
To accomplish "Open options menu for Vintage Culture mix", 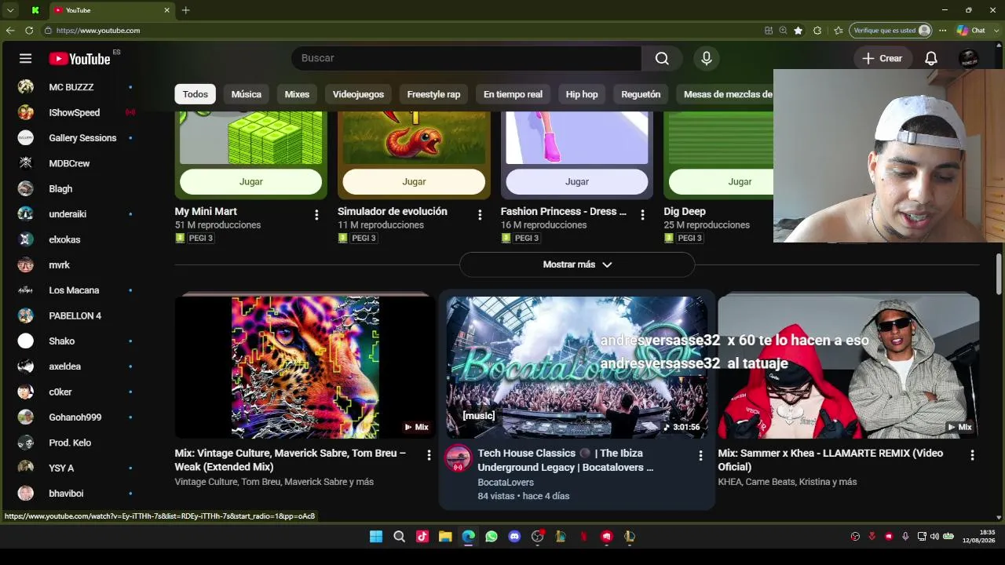I will point(429,455).
